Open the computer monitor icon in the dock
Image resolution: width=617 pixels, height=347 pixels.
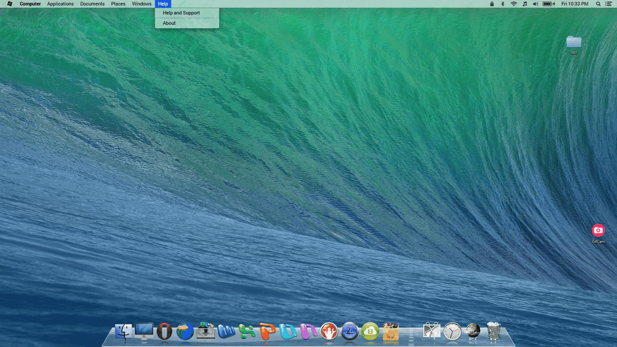[x=144, y=331]
